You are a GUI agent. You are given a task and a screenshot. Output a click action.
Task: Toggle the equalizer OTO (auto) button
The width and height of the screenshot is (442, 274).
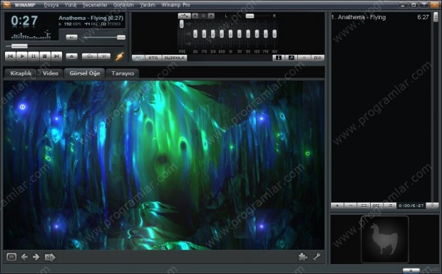click(x=153, y=58)
